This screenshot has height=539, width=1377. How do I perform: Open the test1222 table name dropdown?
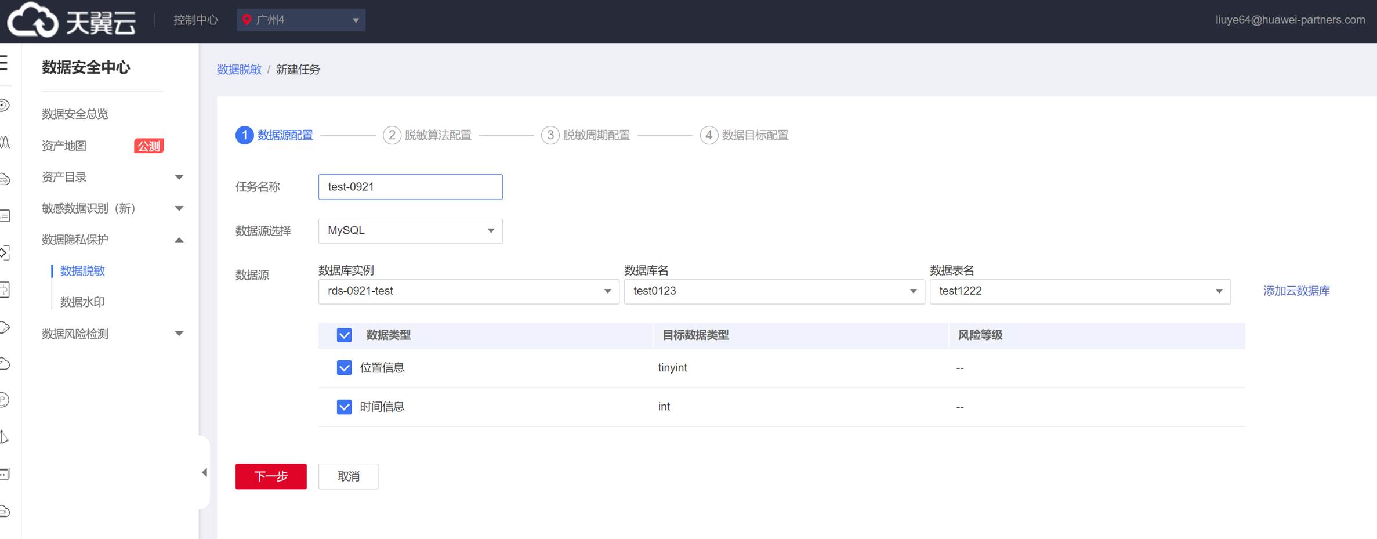(x=1079, y=291)
